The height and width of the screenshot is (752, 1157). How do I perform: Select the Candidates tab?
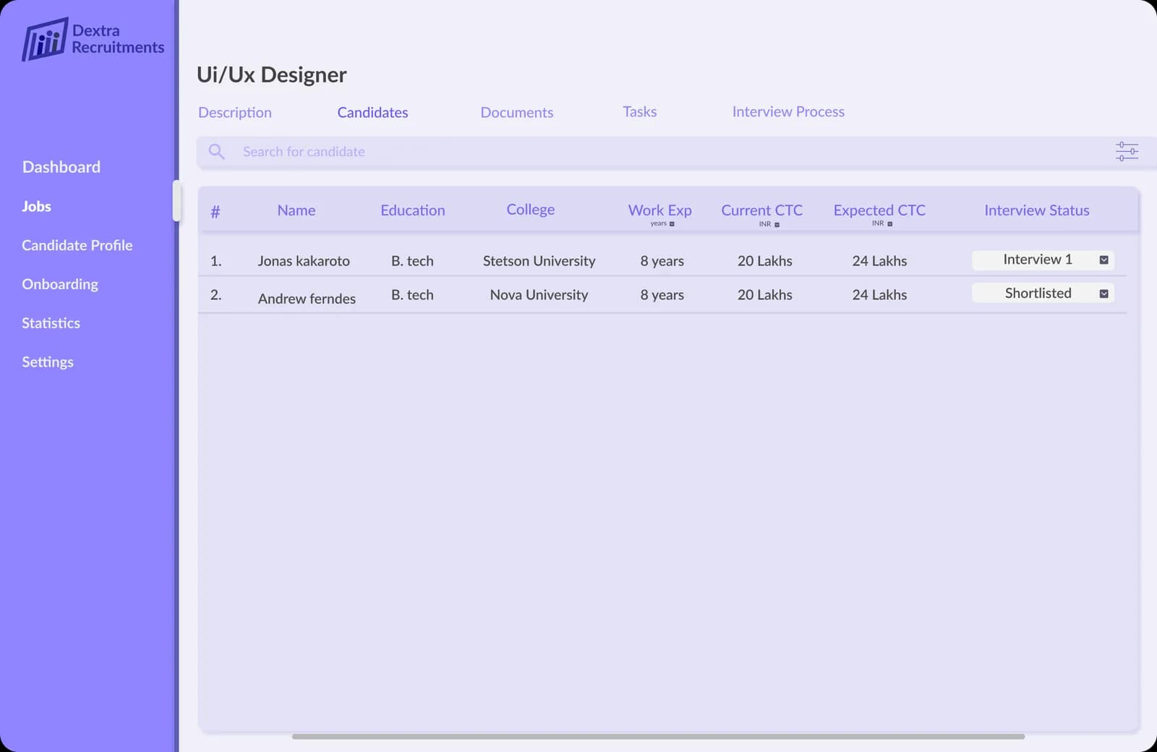point(372,113)
